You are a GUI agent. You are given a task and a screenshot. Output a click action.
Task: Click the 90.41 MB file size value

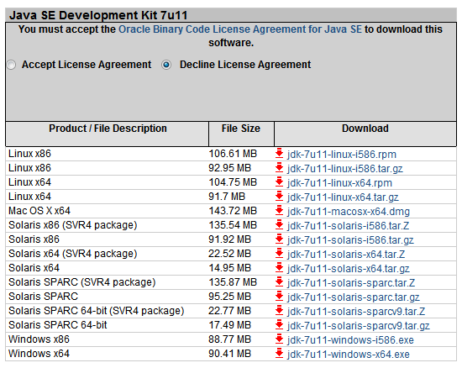pos(230,354)
